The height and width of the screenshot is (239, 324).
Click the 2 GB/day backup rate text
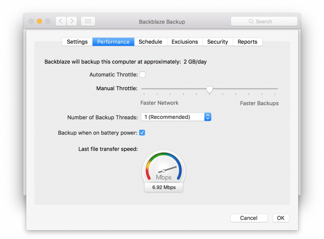click(x=195, y=62)
